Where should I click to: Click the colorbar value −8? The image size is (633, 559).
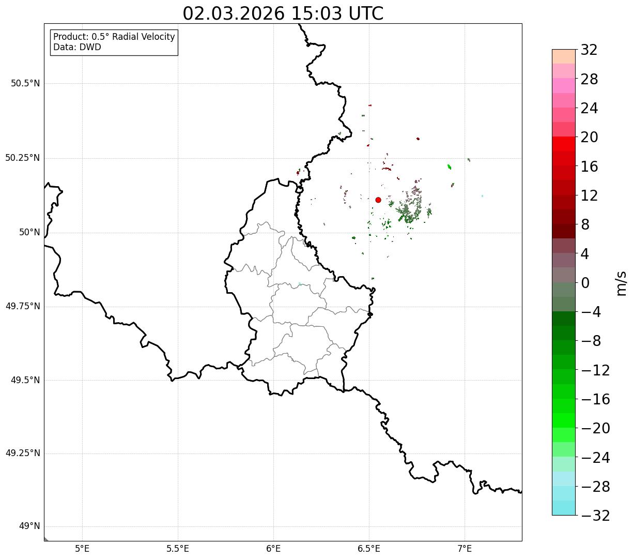coord(591,341)
